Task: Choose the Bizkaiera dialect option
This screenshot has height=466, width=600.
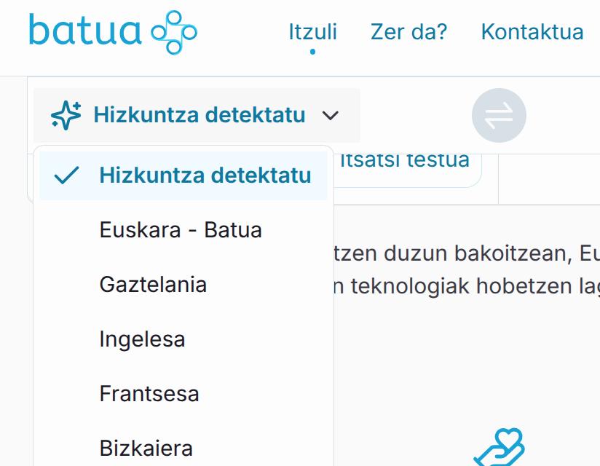Action: (146, 448)
